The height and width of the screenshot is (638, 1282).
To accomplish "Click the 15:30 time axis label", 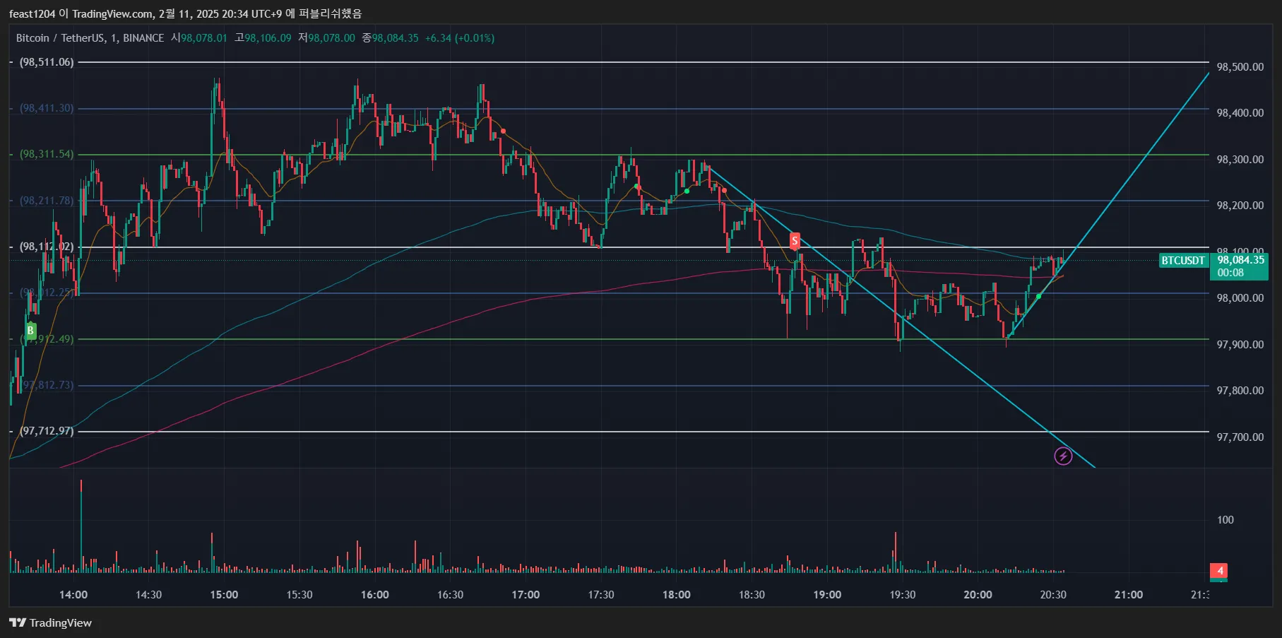I will [299, 595].
